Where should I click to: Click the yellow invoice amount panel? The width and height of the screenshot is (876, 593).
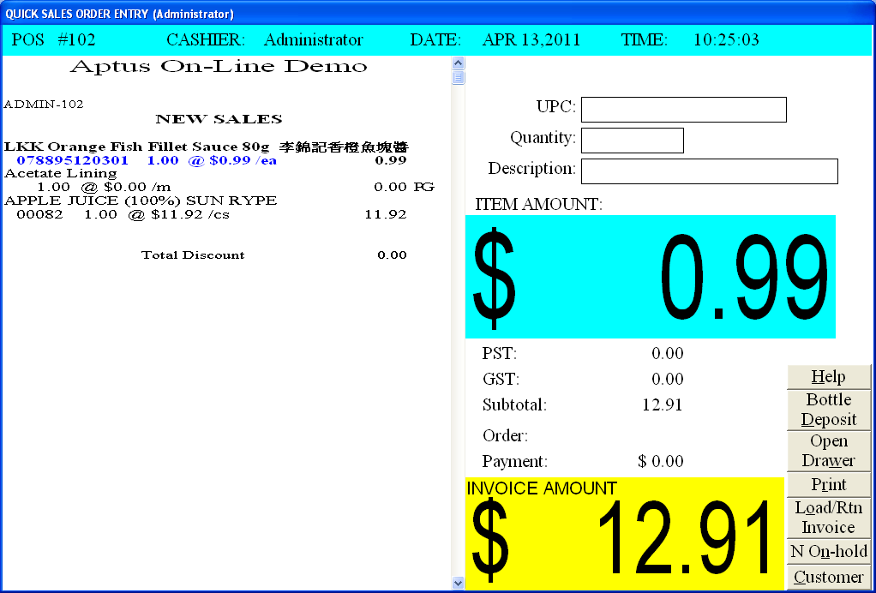point(625,534)
